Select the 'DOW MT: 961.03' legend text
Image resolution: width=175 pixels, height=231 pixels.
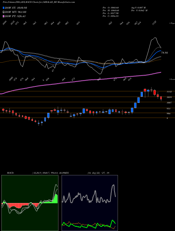tap(15, 12)
